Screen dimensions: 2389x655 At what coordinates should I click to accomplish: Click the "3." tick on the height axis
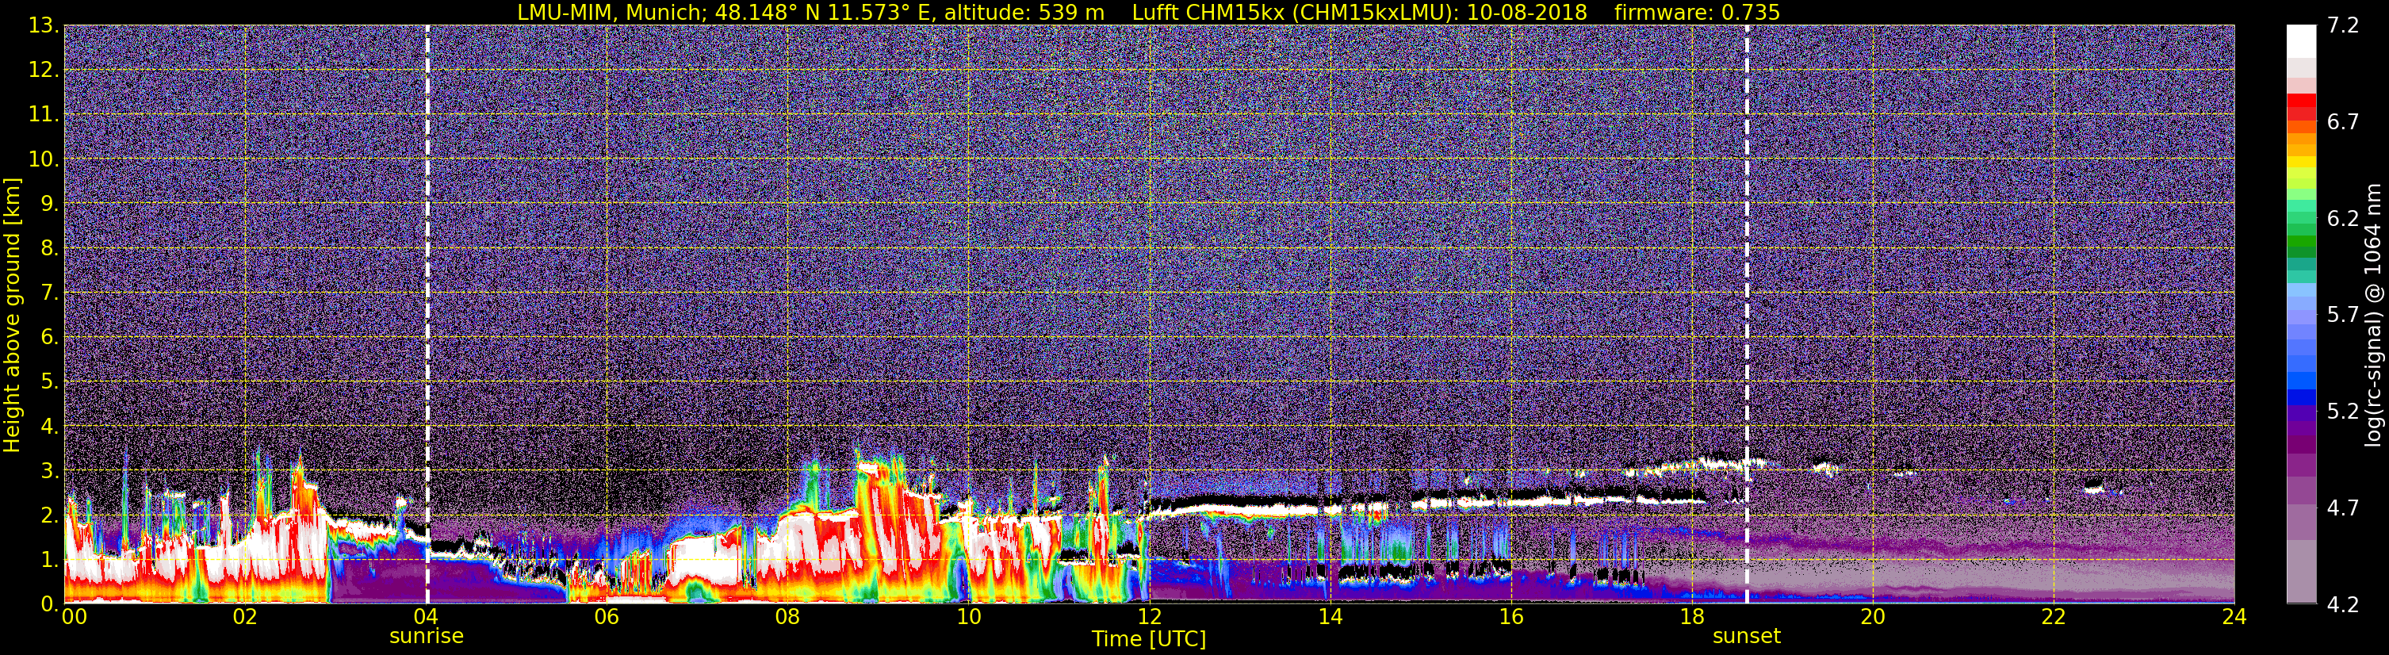49,471
